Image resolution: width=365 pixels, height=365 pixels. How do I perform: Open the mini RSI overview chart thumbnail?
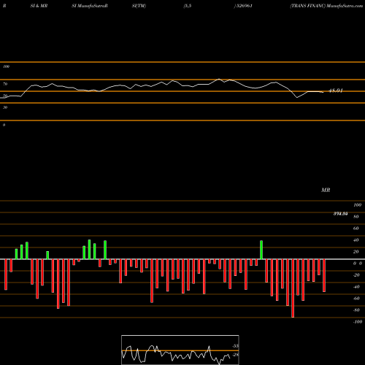point(180,350)
